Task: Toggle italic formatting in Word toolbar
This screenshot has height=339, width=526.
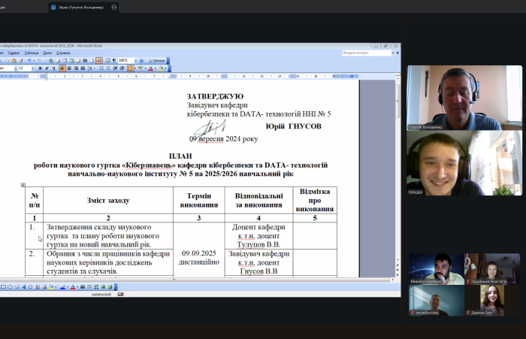Action: click(47, 68)
